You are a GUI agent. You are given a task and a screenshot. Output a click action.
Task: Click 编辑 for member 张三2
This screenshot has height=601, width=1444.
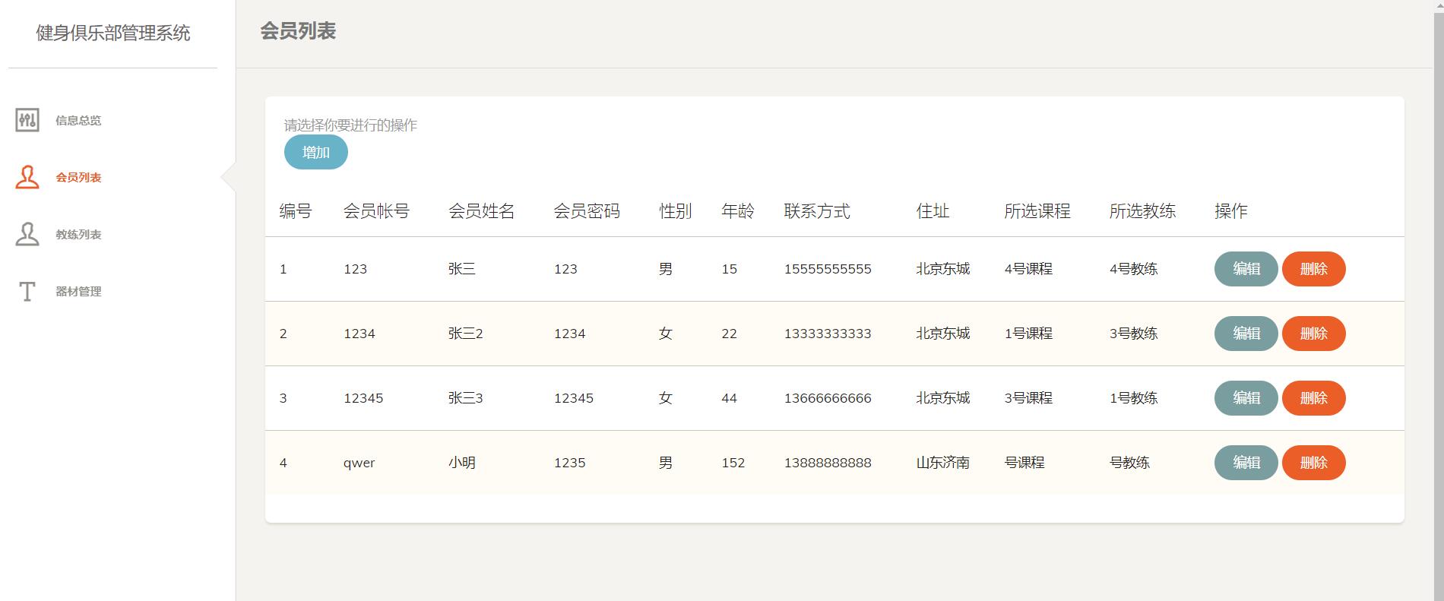click(1246, 334)
